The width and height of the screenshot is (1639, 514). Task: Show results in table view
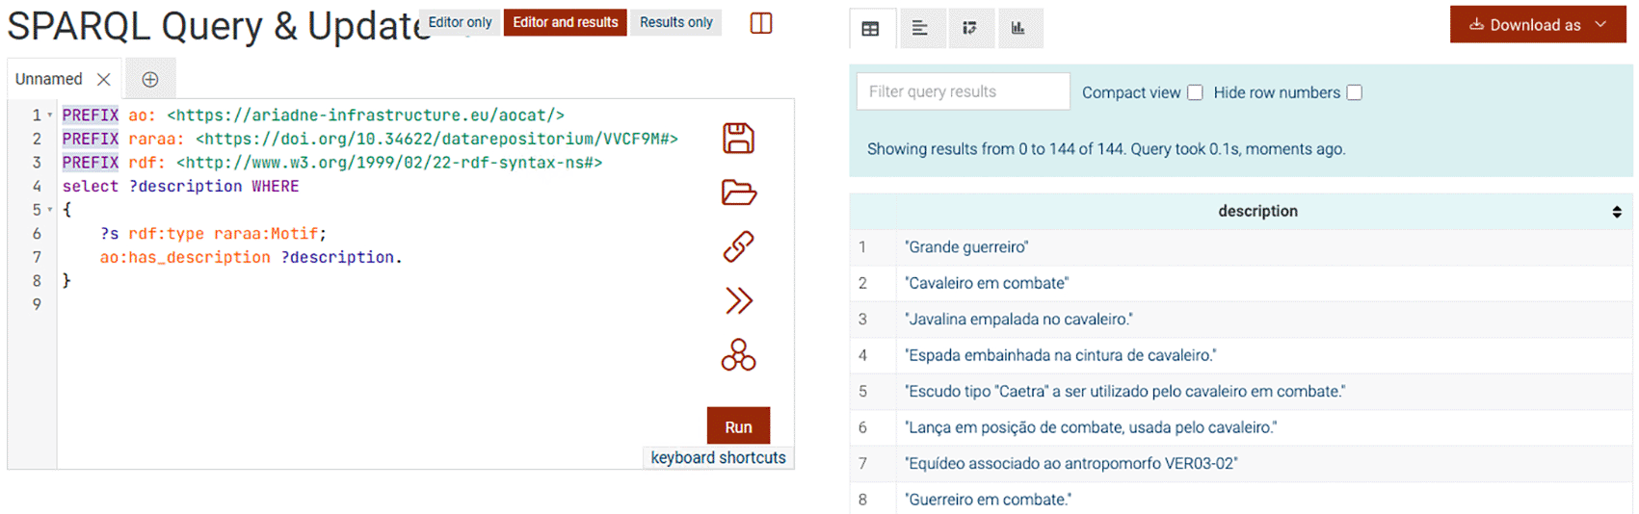click(871, 29)
